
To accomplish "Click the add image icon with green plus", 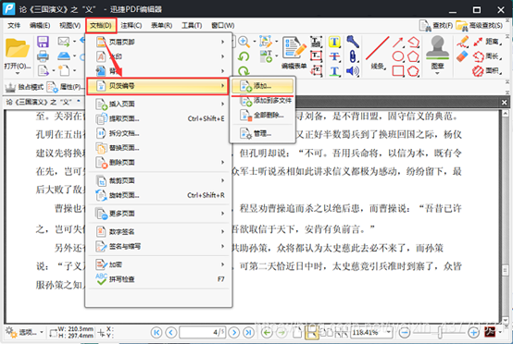I will coord(266,56).
